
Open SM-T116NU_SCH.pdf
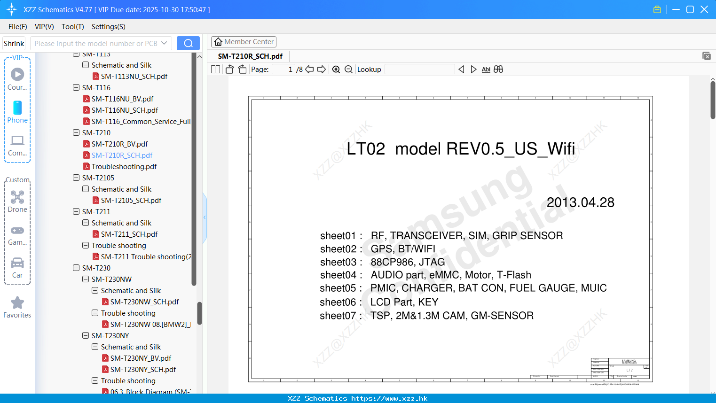(125, 110)
